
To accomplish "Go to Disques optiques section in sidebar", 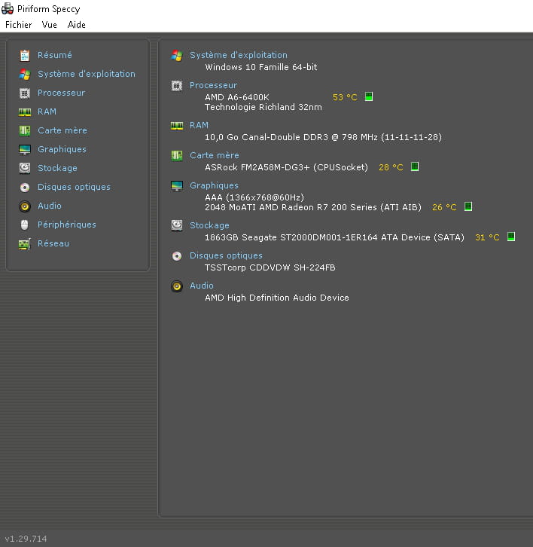I will pyautogui.click(x=75, y=187).
